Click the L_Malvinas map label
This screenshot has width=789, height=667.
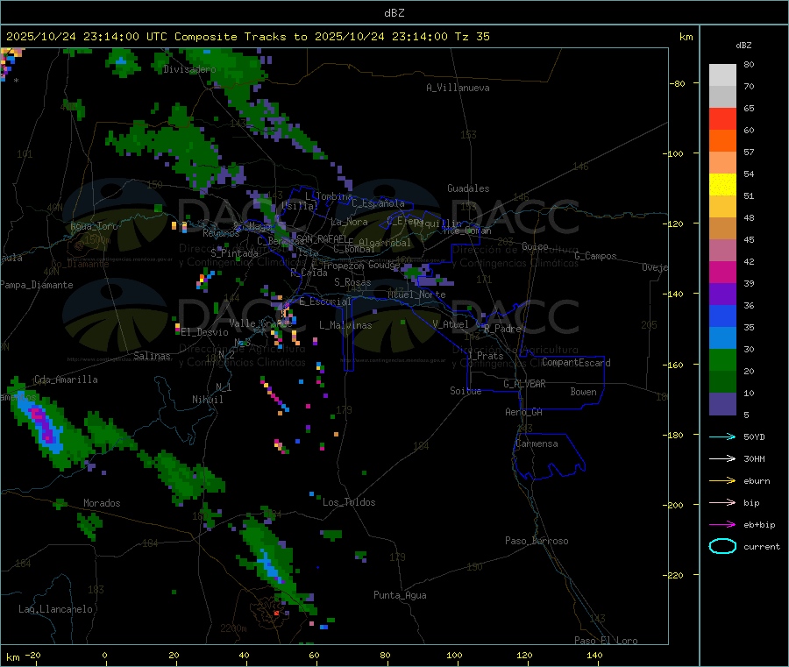(345, 325)
